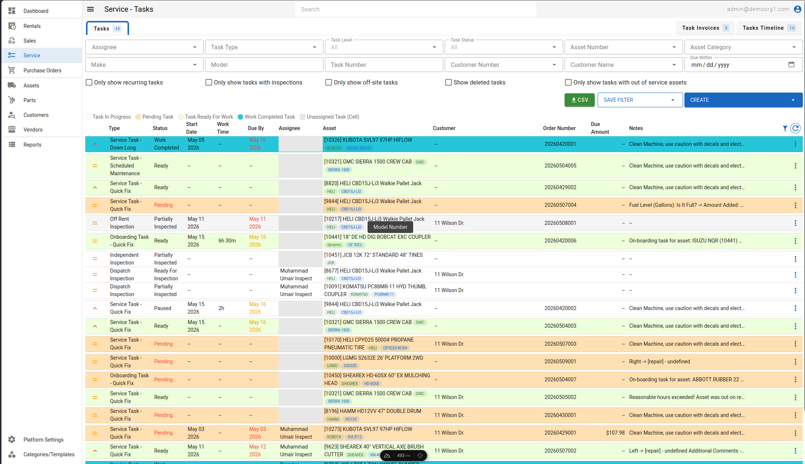The height and width of the screenshot is (464, 805).
Task: Open the Task Status dropdown
Action: pos(504,47)
